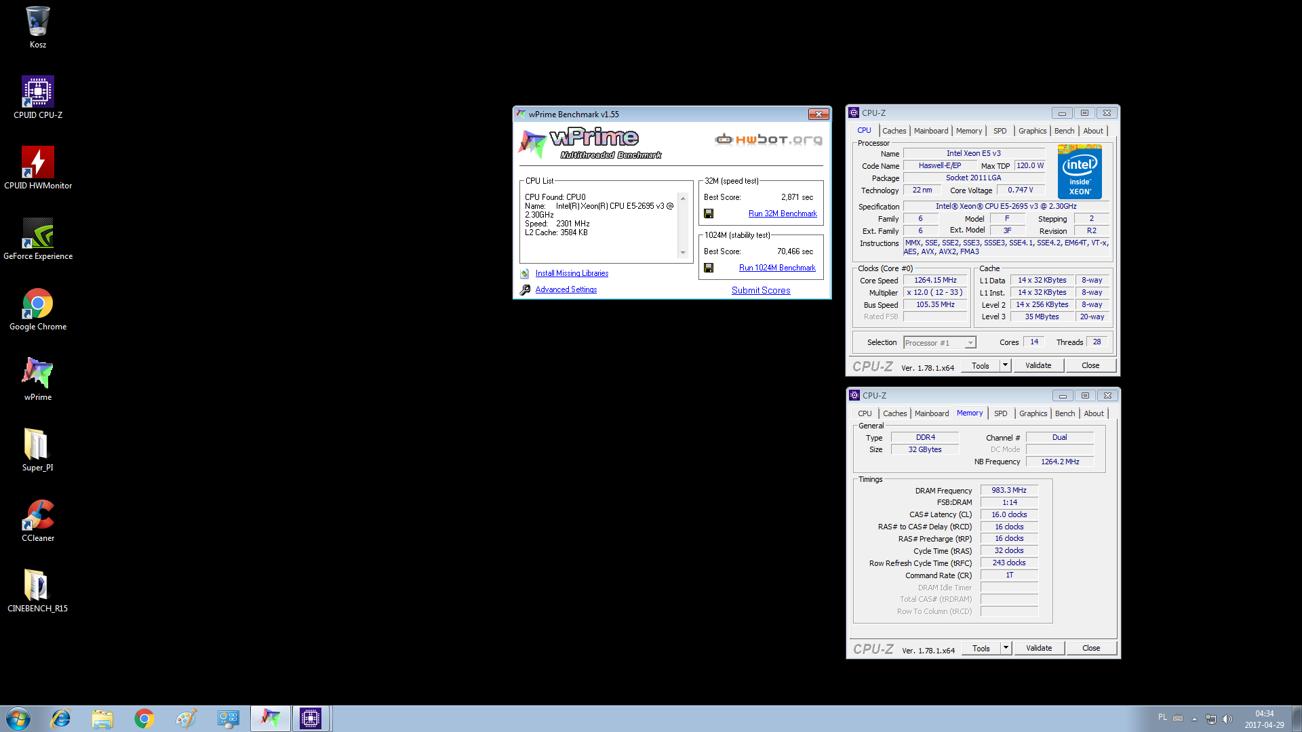Click the hwbot.org logo in wPrime
This screenshot has height=732, width=1302.
768,140
